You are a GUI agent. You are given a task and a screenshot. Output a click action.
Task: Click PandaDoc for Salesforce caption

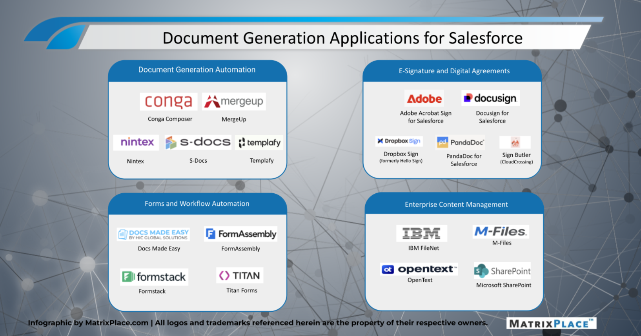pyautogui.click(x=464, y=160)
